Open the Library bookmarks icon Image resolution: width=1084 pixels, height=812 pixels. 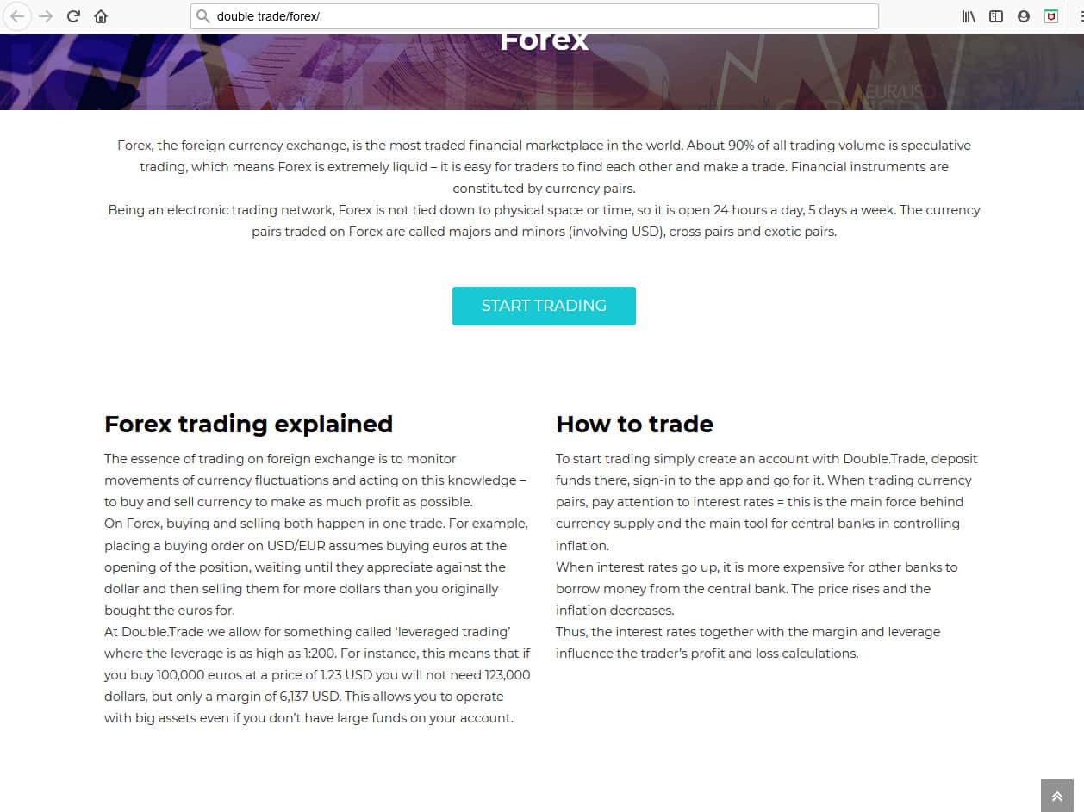pos(969,16)
